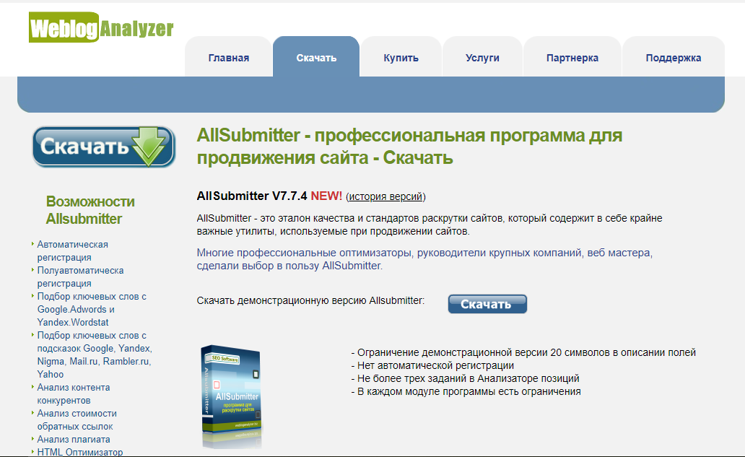Open the Поддержка tab
The image size is (745, 457).
point(674,58)
